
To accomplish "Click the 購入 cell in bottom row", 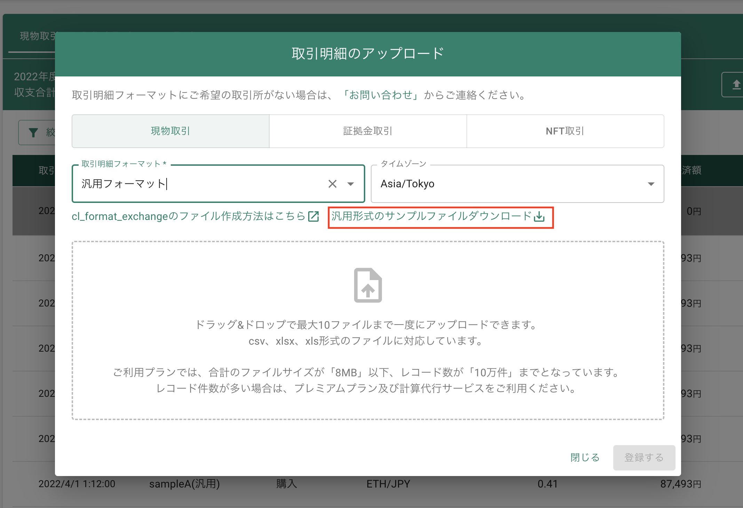I will coord(287,484).
